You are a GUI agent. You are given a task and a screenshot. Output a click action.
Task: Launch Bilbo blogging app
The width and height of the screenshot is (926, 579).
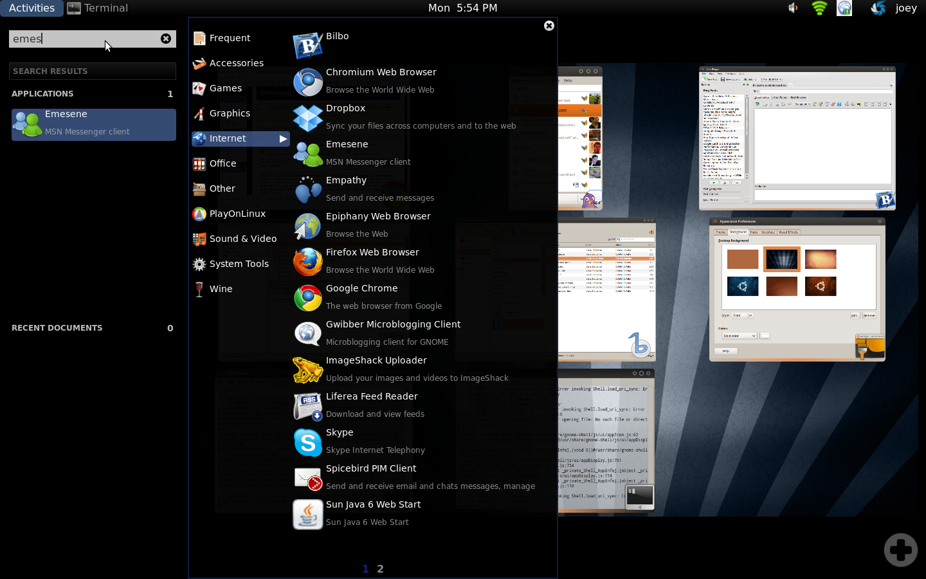pyautogui.click(x=337, y=36)
